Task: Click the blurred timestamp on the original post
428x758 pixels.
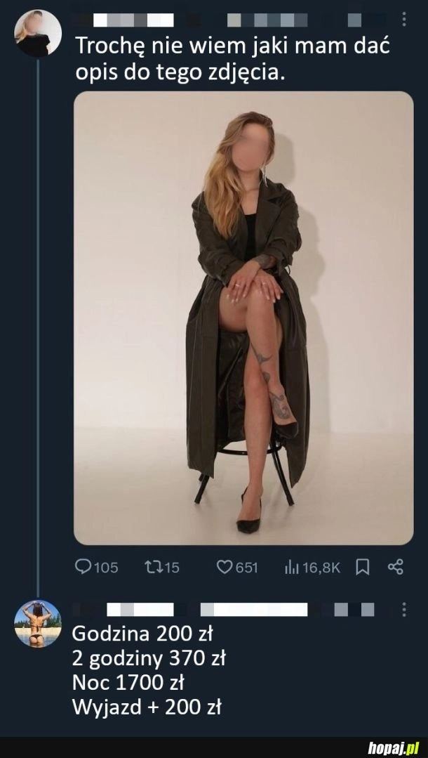Action: (x=354, y=20)
